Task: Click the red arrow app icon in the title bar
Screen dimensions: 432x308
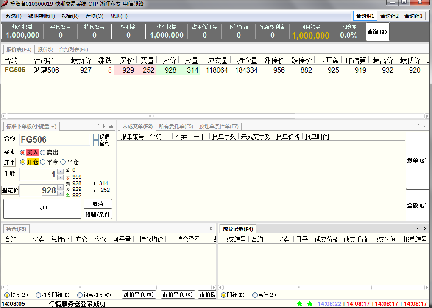Action: pyautogui.click(x=4, y=3)
